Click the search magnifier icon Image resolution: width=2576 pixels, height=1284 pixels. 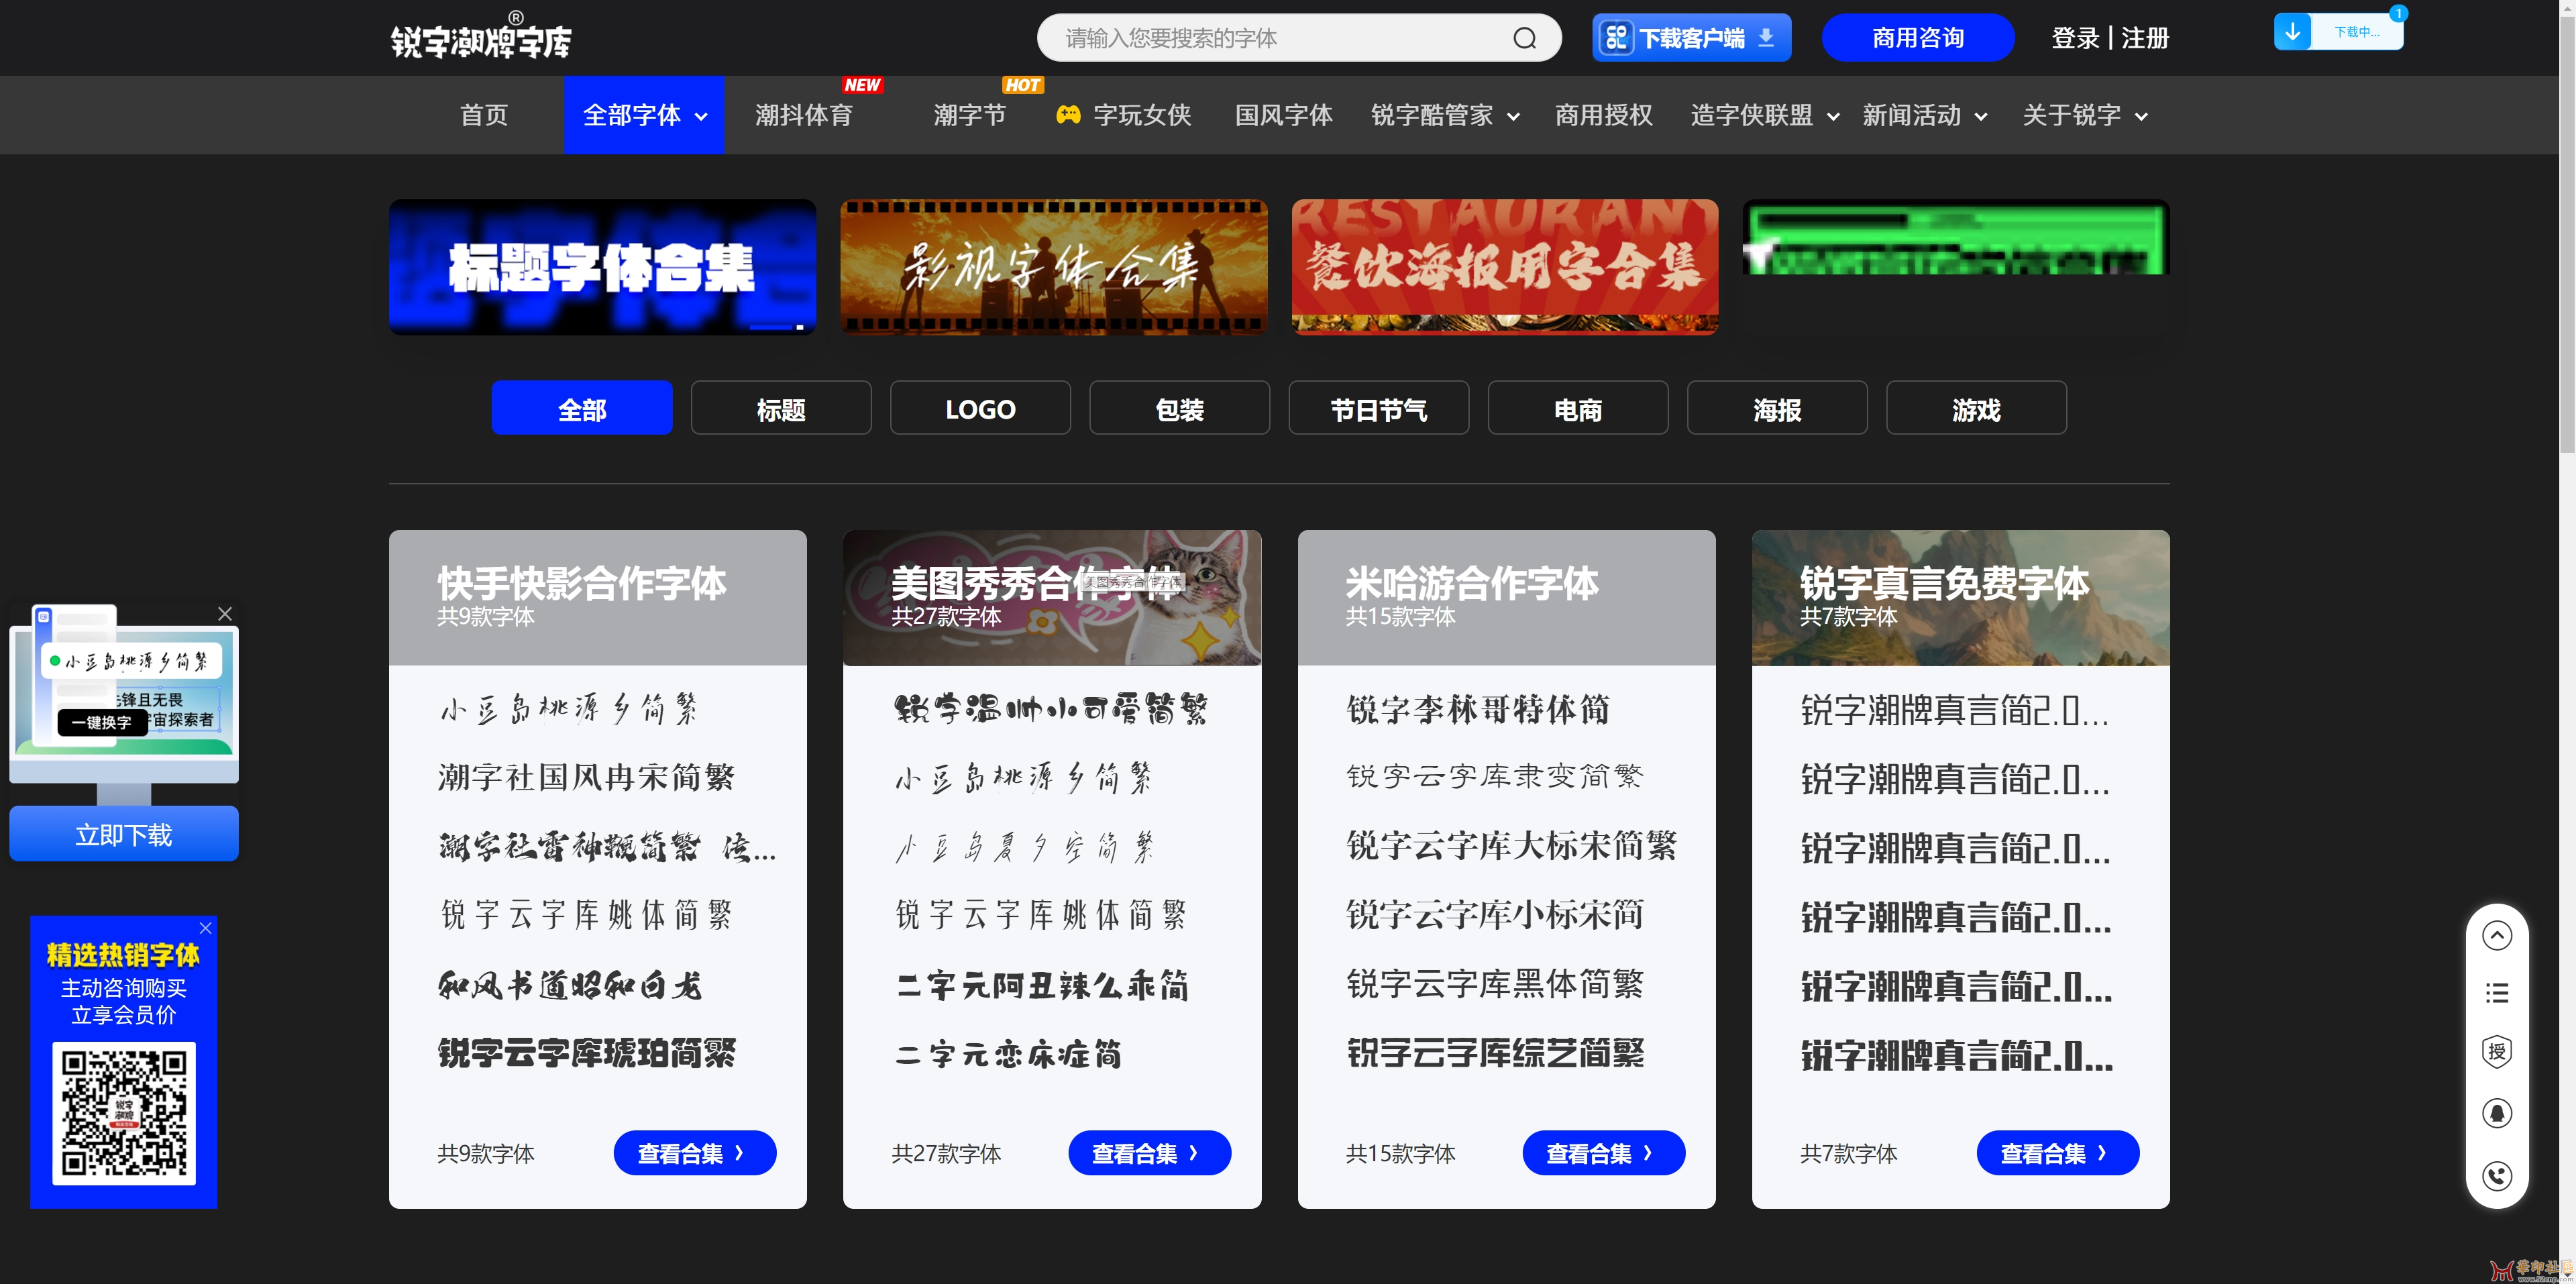pyautogui.click(x=1524, y=37)
